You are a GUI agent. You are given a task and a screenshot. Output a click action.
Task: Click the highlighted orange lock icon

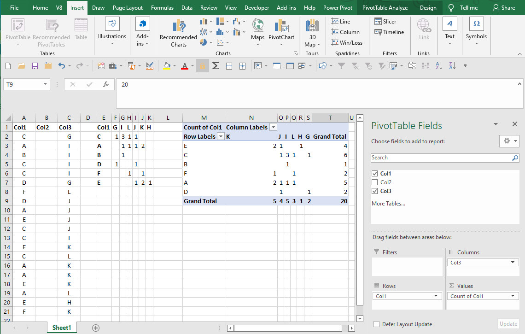(x=202, y=66)
